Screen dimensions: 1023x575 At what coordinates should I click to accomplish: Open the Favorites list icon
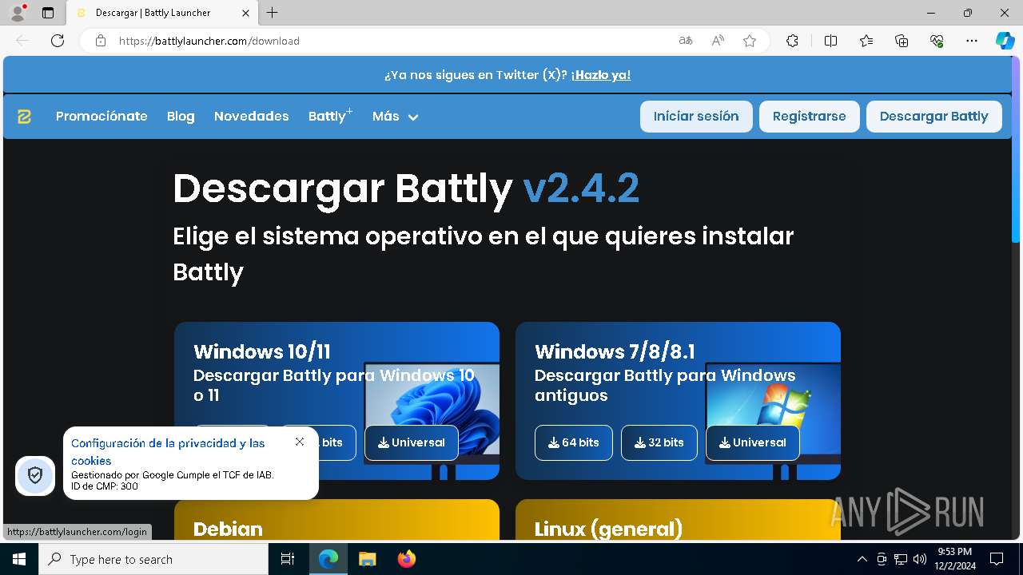click(866, 41)
